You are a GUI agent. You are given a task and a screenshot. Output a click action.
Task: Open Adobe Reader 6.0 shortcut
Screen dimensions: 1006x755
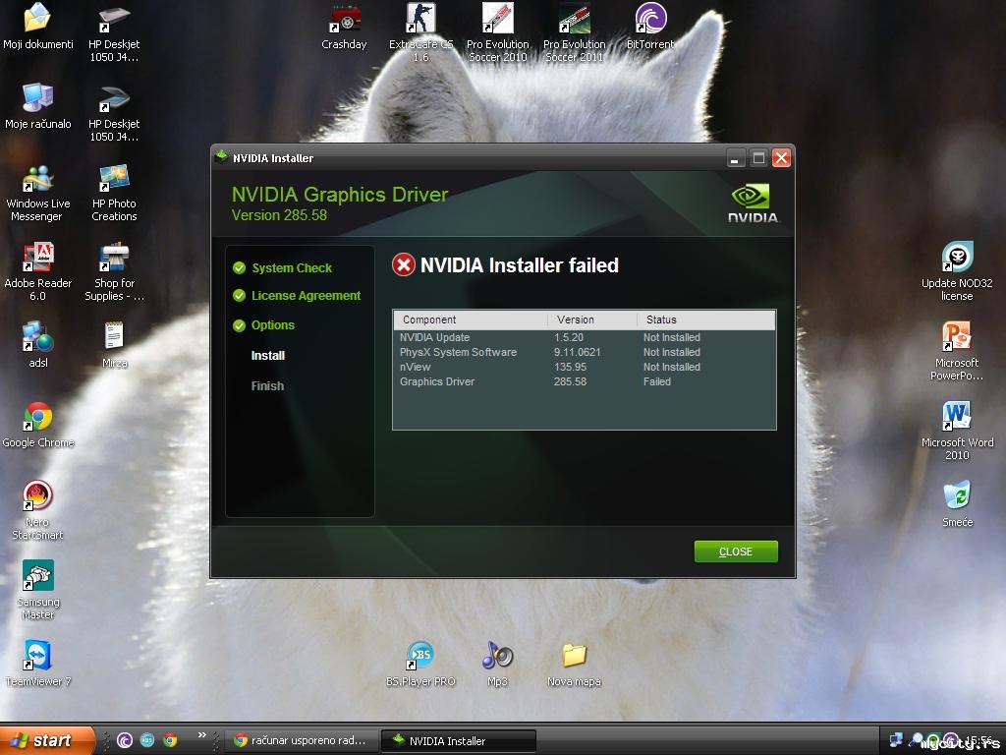click(x=38, y=271)
